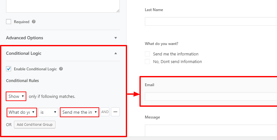Check the Send me the information option
This screenshot has width=277, height=140.
(x=147, y=54)
